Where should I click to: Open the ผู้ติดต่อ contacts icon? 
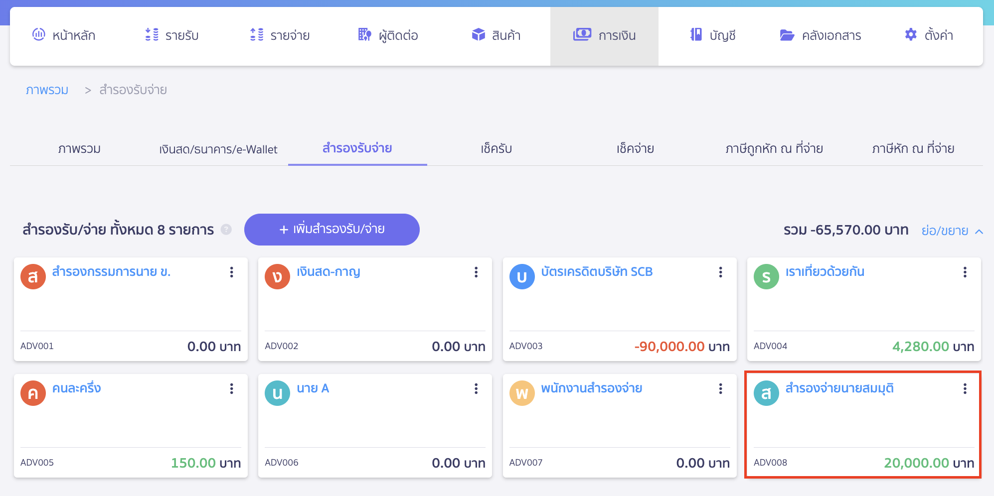coord(364,35)
